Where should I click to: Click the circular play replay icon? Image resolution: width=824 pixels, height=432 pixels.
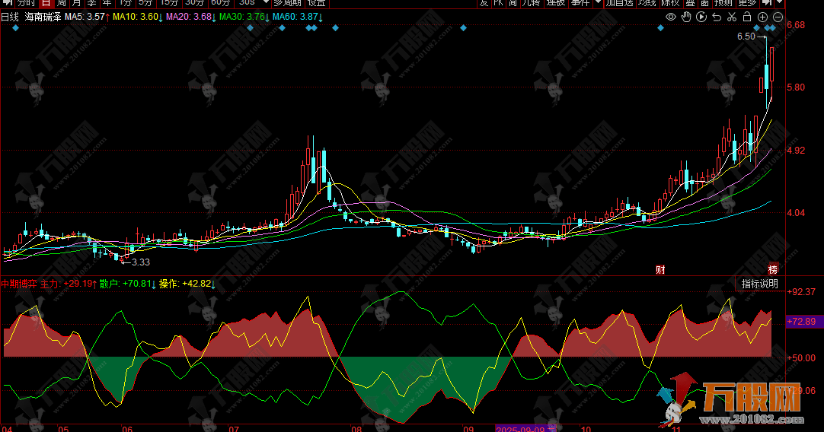pos(701,17)
